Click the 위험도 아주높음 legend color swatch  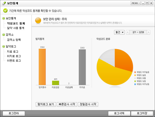click(135, 72)
